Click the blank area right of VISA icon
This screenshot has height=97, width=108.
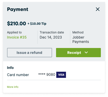coord(83,75)
